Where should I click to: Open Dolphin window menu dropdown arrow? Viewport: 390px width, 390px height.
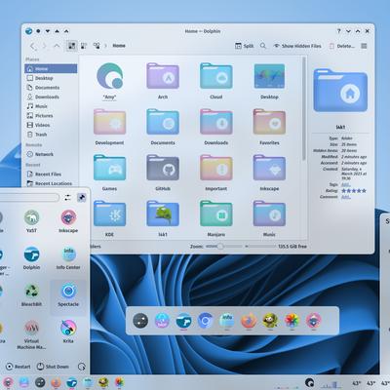pos(48,31)
